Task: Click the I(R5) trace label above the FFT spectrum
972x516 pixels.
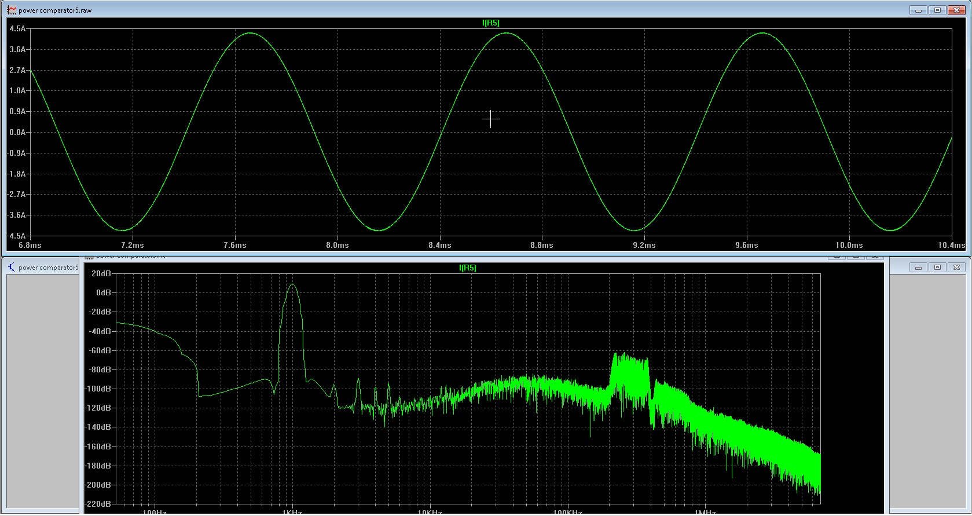Action: [468, 268]
